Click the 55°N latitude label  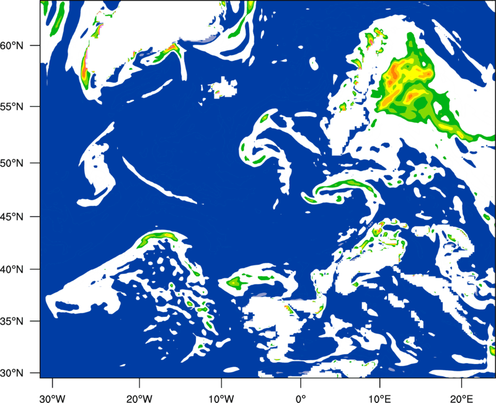click(12, 107)
